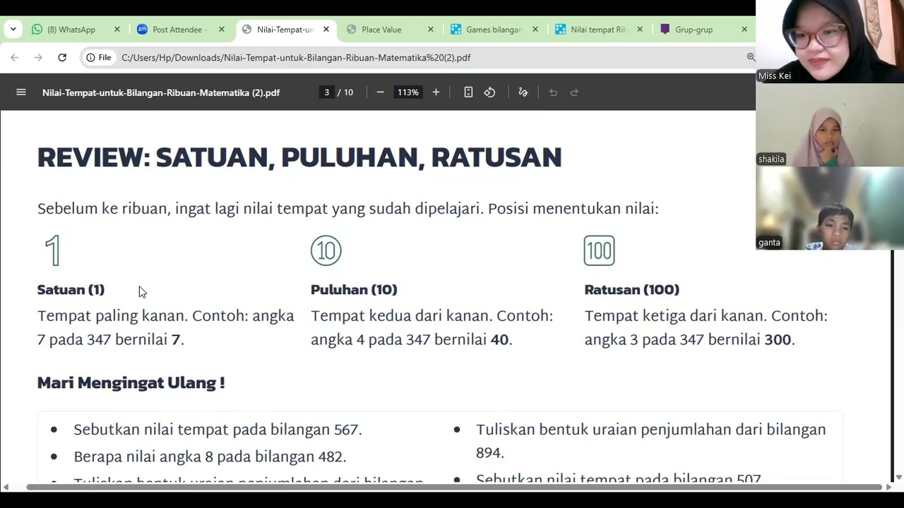Screen dimensions: 904x508
Task: Click the zoom magnifier icon in address bar
Action: (x=751, y=57)
